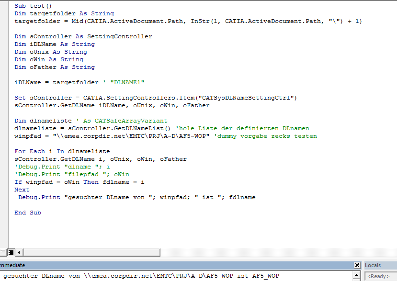Click the 'Sub test()' line

pos(33,6)
